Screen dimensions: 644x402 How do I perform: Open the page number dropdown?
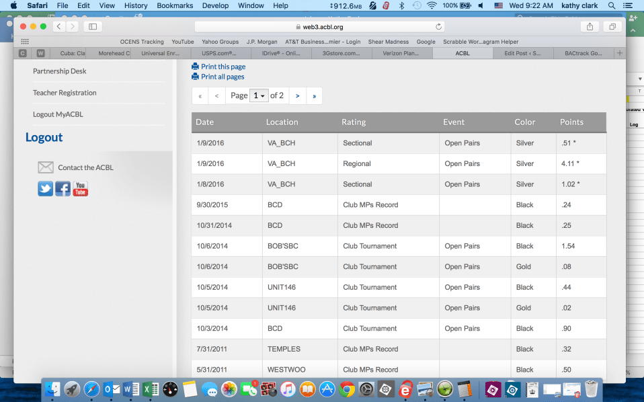[259, 95]
